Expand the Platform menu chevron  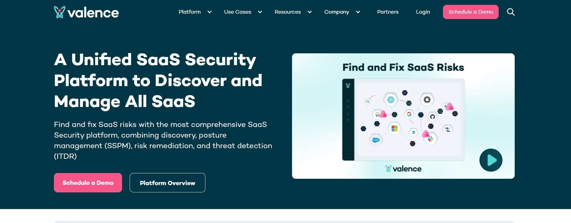coord(209,12)
